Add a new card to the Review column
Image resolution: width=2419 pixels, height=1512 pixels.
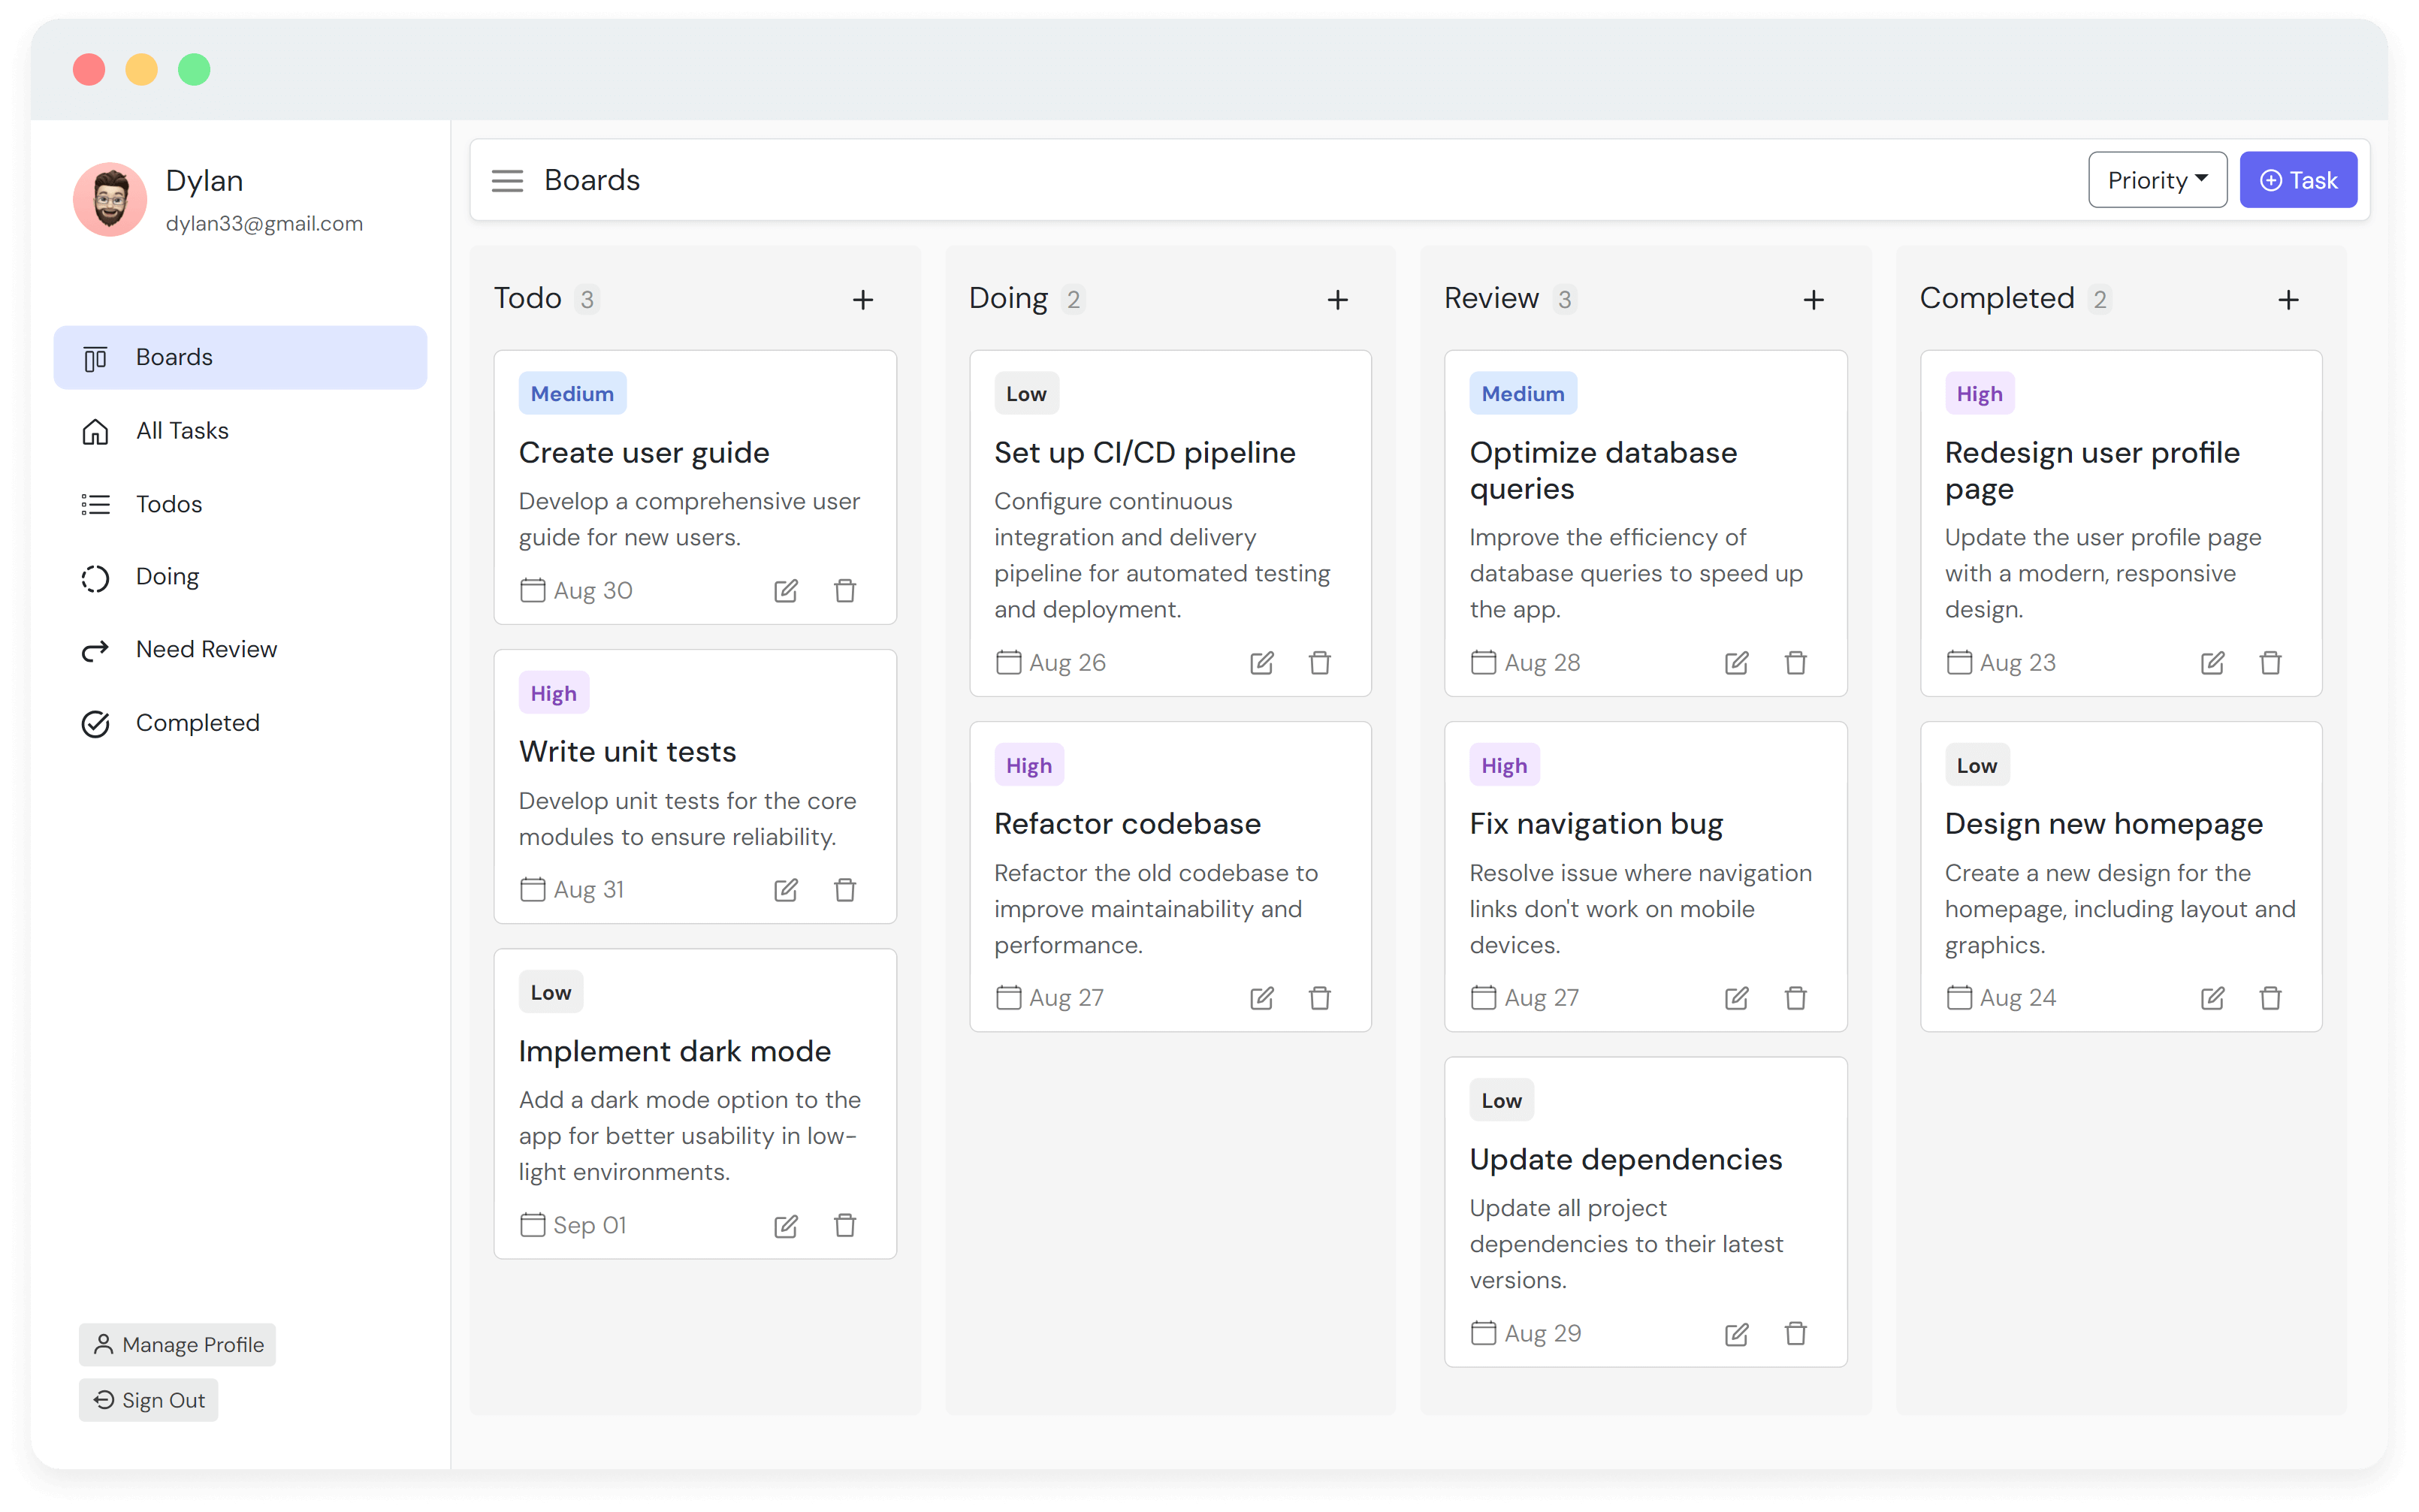1814,299
